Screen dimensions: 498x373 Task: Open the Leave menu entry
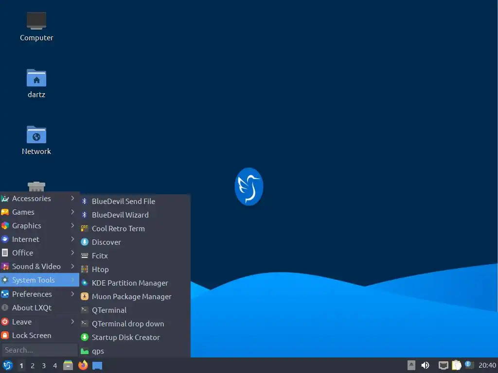coord(39,322)
